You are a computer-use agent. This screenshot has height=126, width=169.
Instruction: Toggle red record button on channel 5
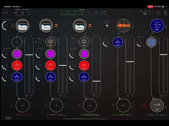pos(145,105)
